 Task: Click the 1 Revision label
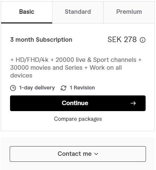click(x=82, y=88)
